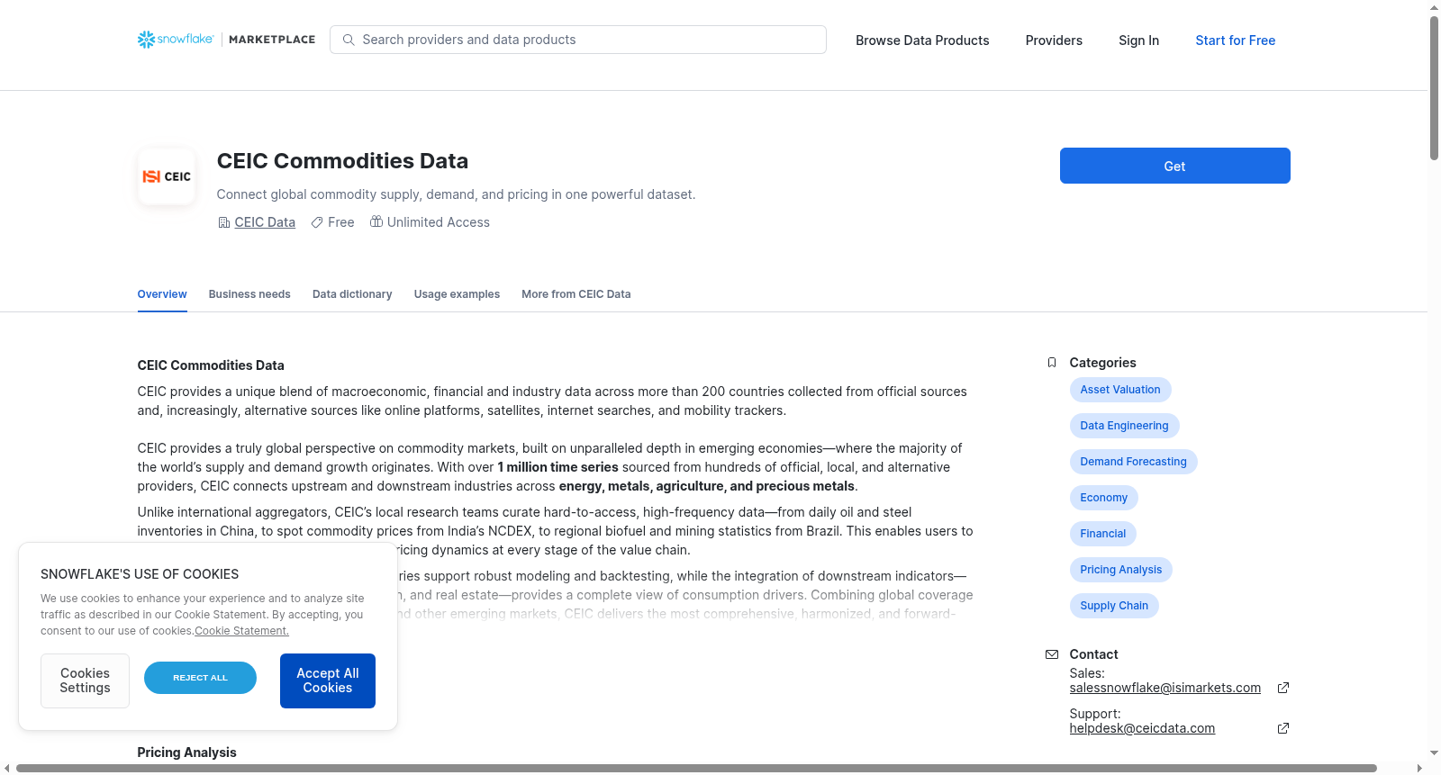Select the Overview tab
The image size is (1441, 775).
162,294
